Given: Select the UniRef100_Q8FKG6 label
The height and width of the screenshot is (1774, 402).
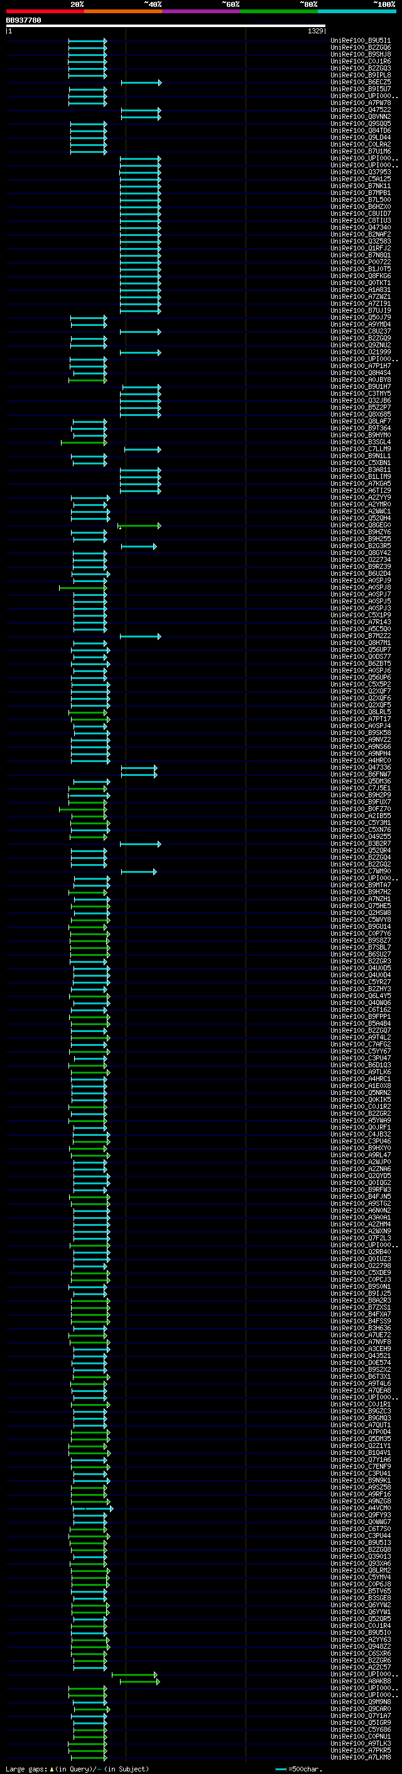Looking at the screenshot, I should [361, 276].
